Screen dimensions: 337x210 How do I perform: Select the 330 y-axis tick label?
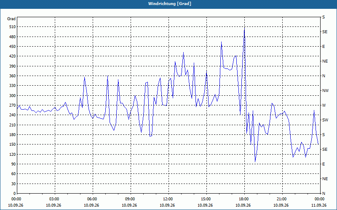(13, 86)
